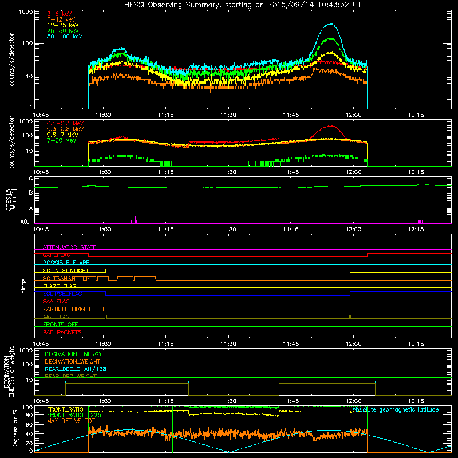Click the cyan 50-100 keV peak near 11:55
458x458 pixels.
pyautogui.click(x=331, y=24)
